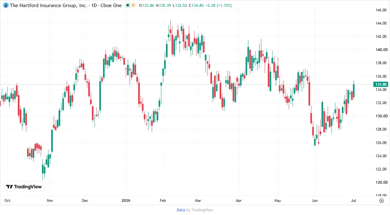
Task: Click the 130.00 price axis label
Action: coord(381,116)
